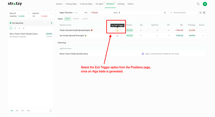
Task: Click Normal product tag in Theta-Harvest row
Action: tap(129, 30)
